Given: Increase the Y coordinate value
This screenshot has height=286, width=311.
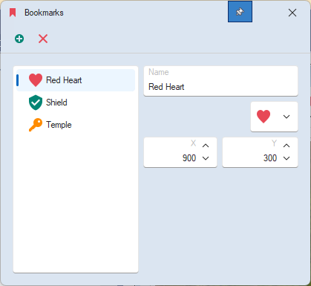Looking at the screenshot, I should (287, 146).
